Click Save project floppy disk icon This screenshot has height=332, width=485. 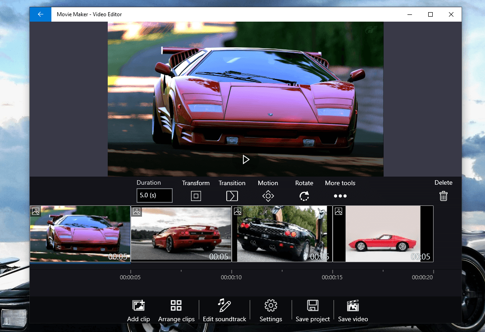coord(313,306)
